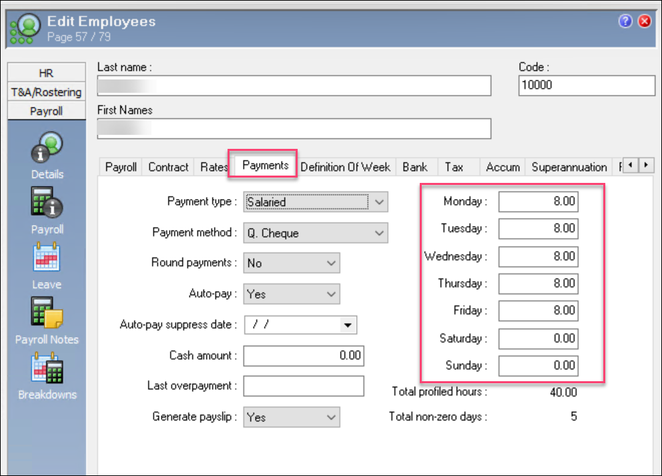Click the Code field showing 10000
The height and width of the screenshot is (476, 662).
coord(586,85)
